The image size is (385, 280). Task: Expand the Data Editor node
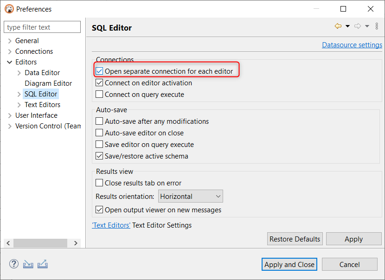pos(19,73)
